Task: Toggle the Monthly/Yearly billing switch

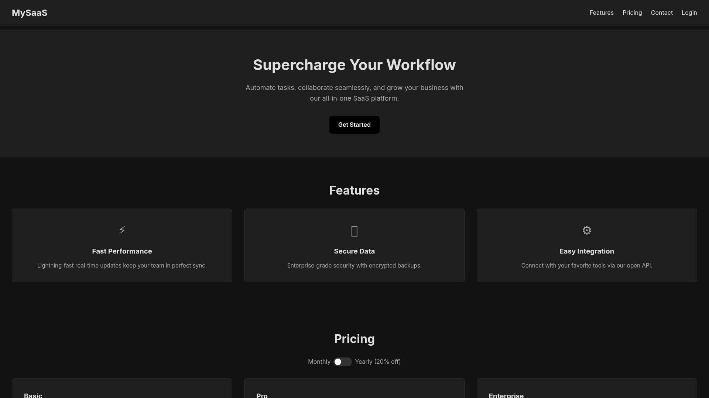Action: pos(342,362)
